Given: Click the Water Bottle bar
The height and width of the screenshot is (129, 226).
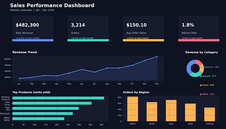Looking at the screenshot, I should click(x=38, y=119).
